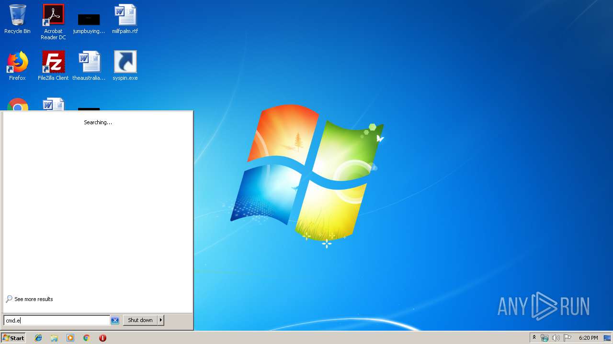Open Internet Explorer from taskbar
Screen dimensions: 613x344
tap(38, 338)
